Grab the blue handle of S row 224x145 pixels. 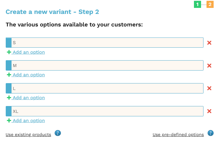[x=8, y=43]
